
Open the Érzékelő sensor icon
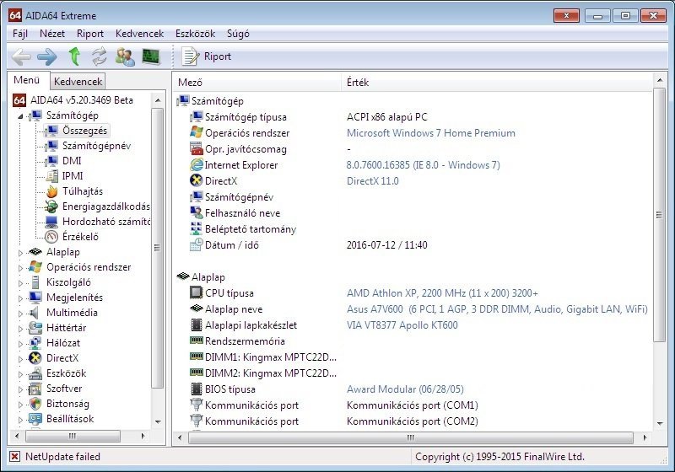(x=51, y=237)
